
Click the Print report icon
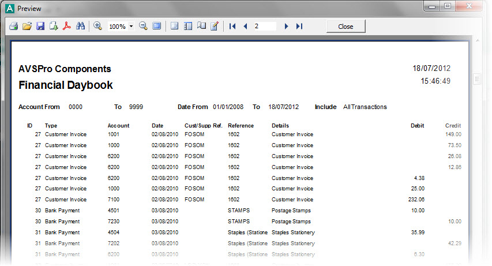click(14, 27)
